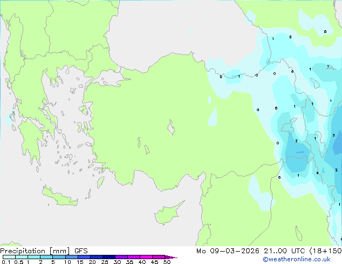The image size is (342, 264).
Task: Click the '(18+150' forecast run text
Action: coord(326,251)
